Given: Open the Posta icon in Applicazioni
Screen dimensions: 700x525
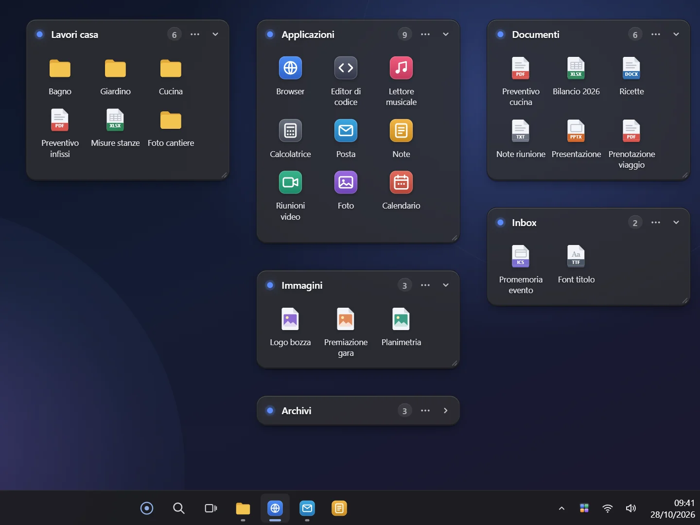Looking at the screenshot, I should (346, 131).
